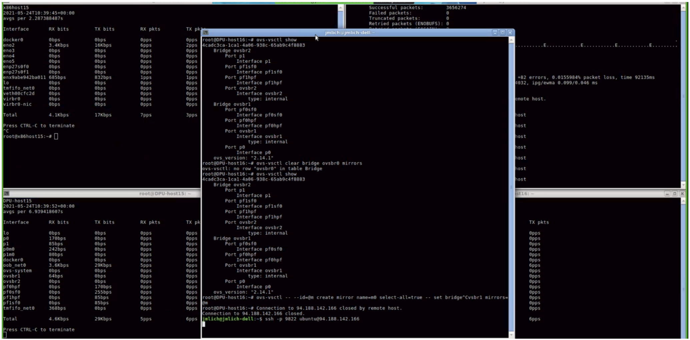Click the command 'ovs-vsctl clear bridge ovsbr0 mirrors'
This screenshot has width=690, height=340.
coord(309,163)
